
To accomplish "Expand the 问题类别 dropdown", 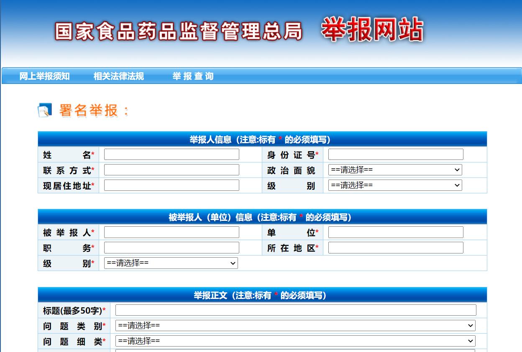I will pyautogui.click(x=295, y=325).
